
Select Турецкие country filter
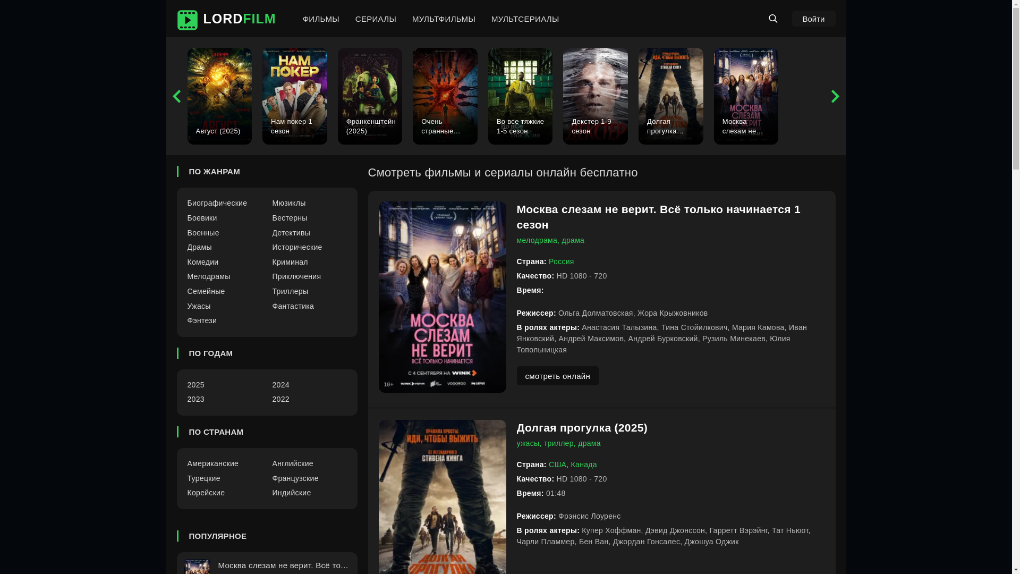pos(203,478)
